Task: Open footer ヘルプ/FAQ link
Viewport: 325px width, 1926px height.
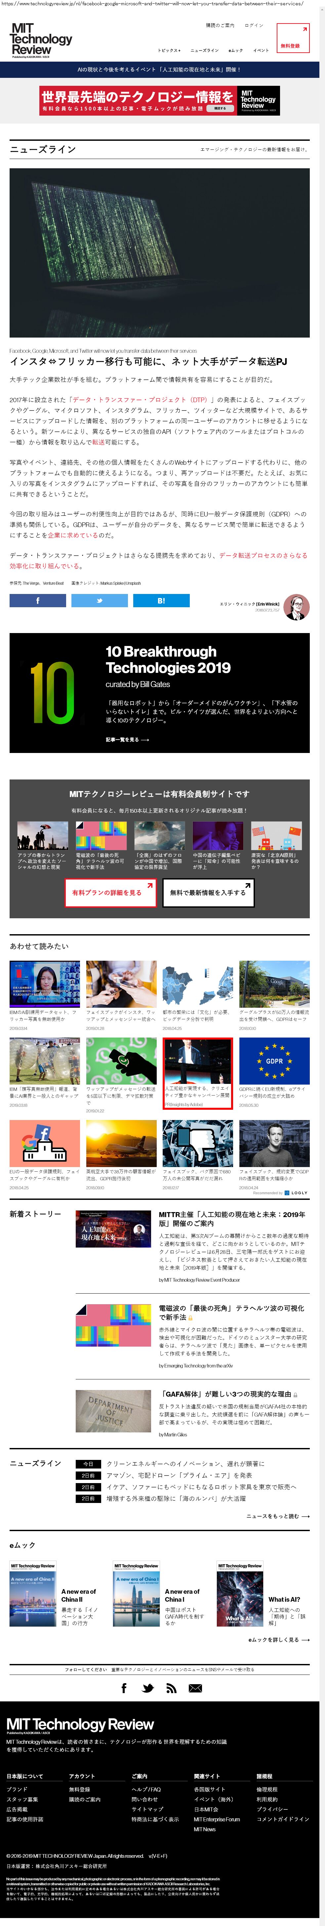Action: tap(146, 1789)
